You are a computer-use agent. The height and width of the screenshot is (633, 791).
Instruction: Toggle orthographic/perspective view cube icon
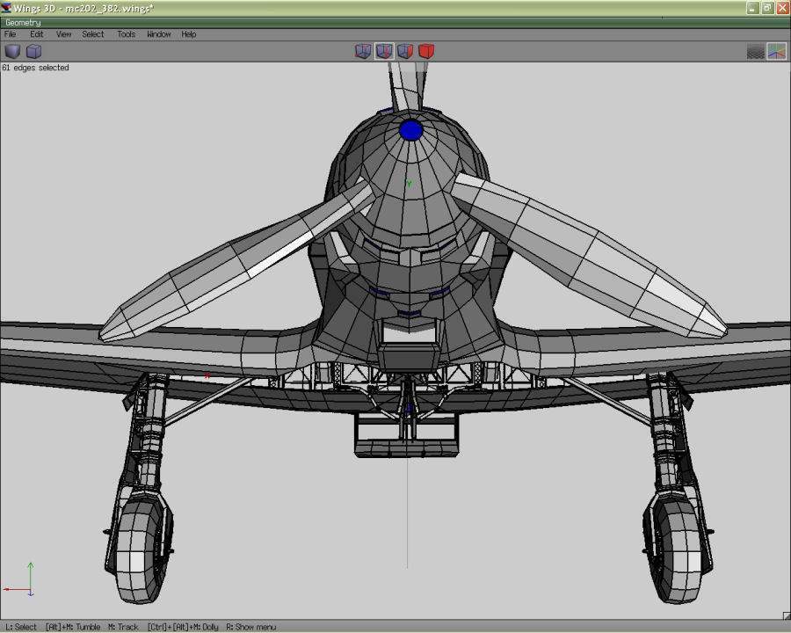[33, 51]
